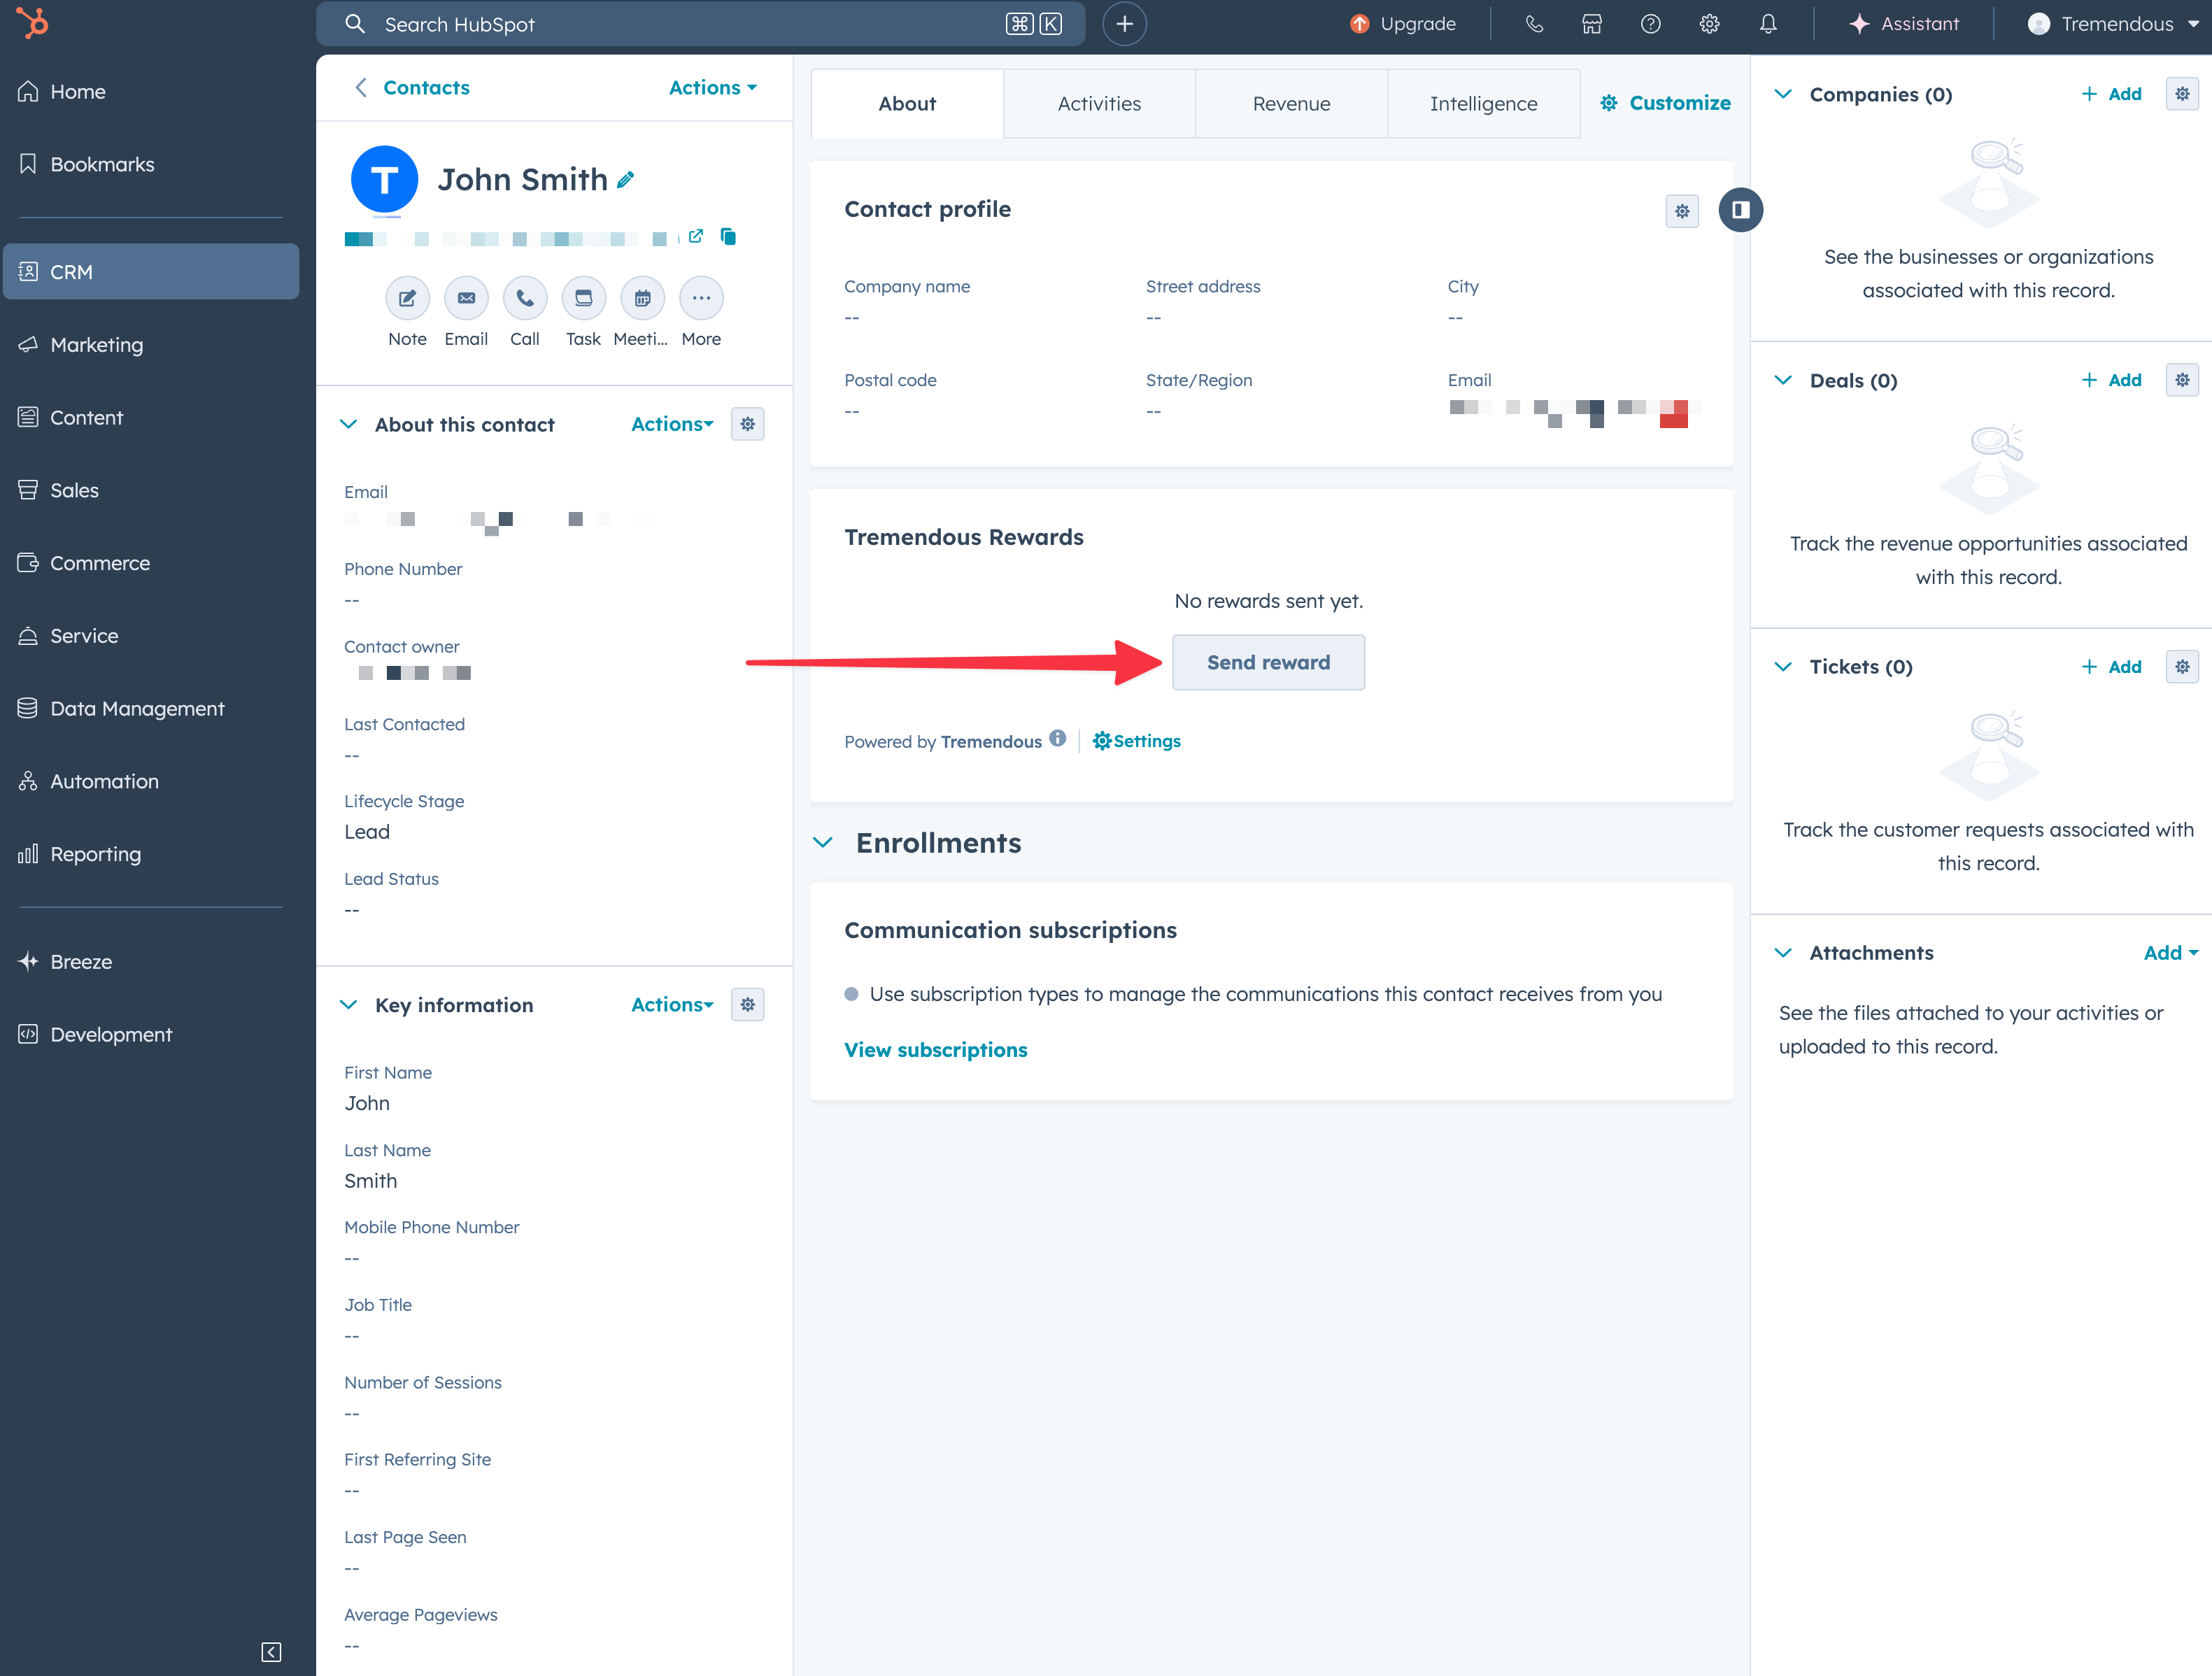Click the Note action icon
Image resolution: width=2212 pixels, height=1676 pixels.
(x=407, y=298)
